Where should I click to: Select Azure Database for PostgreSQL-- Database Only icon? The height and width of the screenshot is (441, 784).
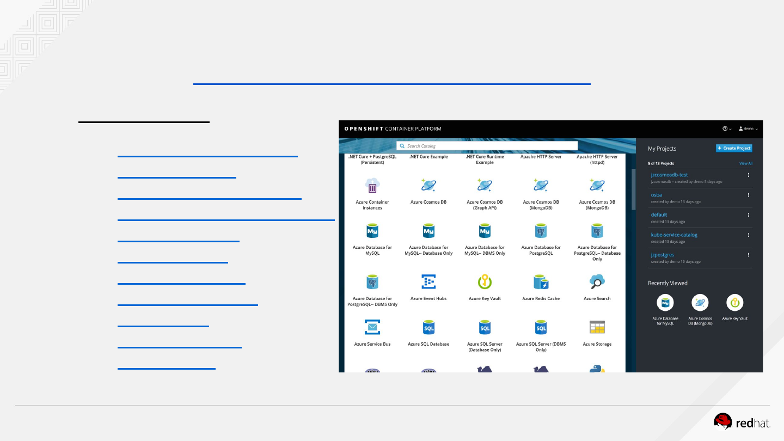tap(597, 231)
